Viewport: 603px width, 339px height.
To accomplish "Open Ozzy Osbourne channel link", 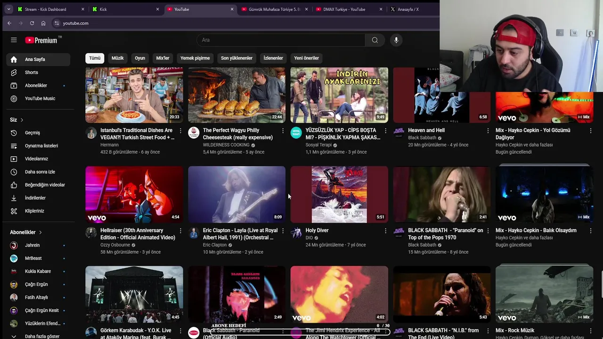I will pos(115,245).
